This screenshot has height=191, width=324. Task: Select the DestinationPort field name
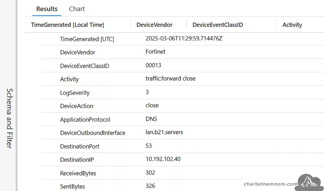coord(80,147)
